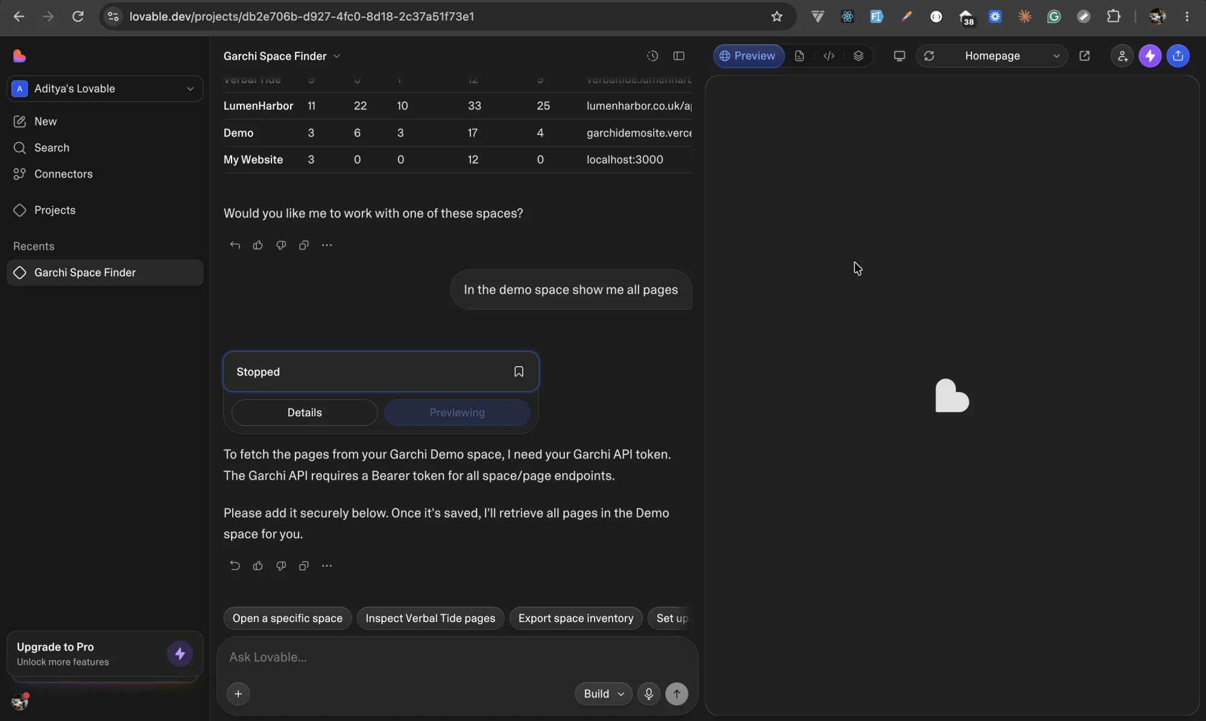The image size is (1206, 721).
Task: Thumbs up the latest Garchi API reply
Action: 258,565
